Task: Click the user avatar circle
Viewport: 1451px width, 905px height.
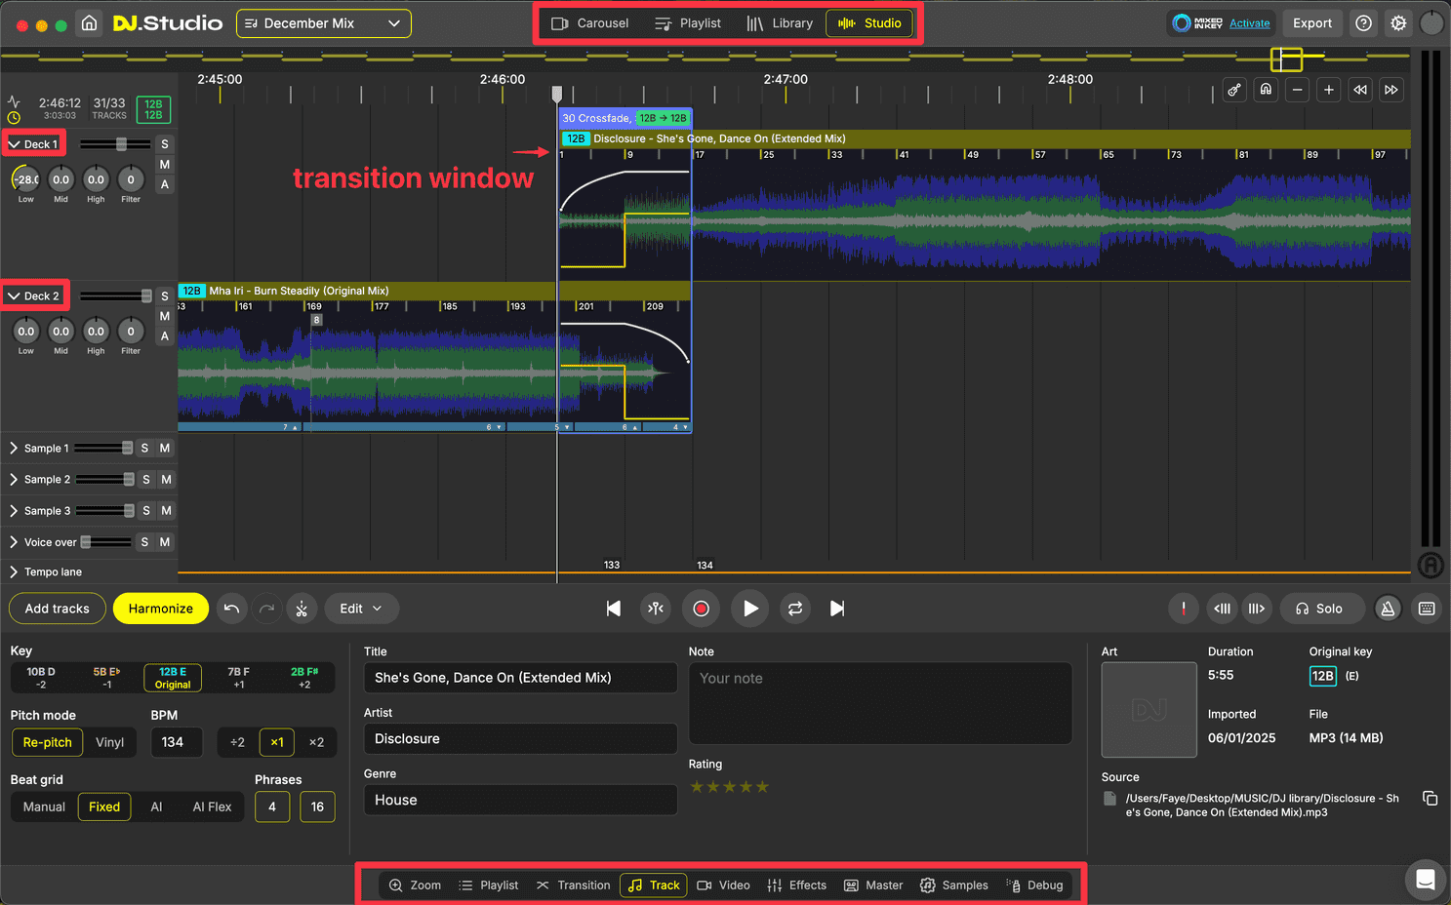Action: 1431,23
